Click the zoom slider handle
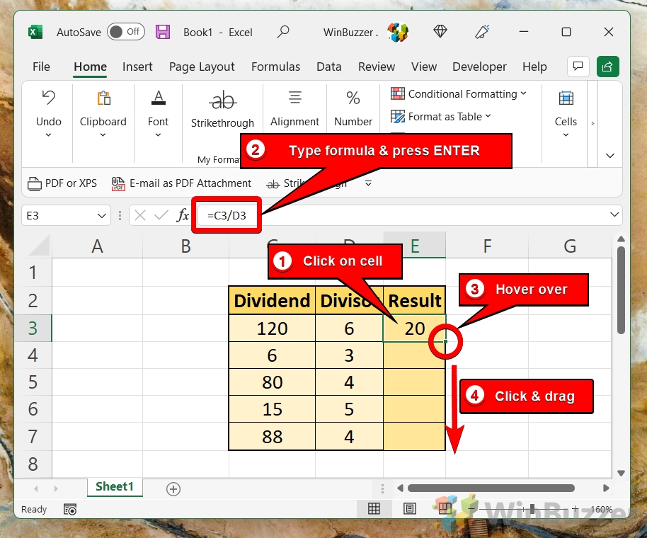Screen dimensions: 647x538 tap(532, 509)
